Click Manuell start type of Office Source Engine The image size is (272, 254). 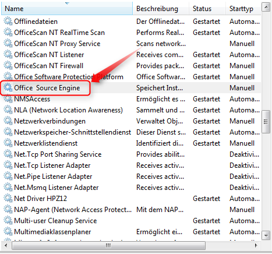(x=242, y=88)
